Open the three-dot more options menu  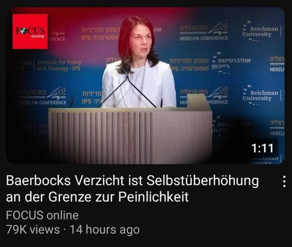pyautogui.click(x=284, y=181)
